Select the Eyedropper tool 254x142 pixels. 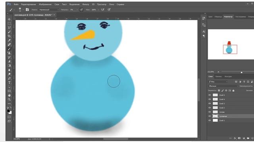pos(9,40)
